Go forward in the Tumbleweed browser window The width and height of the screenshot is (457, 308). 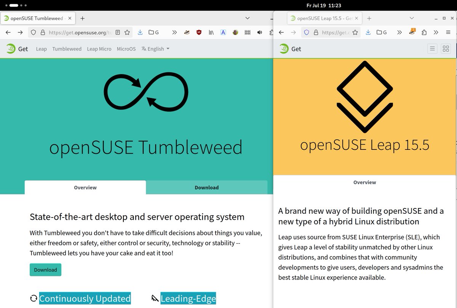point(20,32)
